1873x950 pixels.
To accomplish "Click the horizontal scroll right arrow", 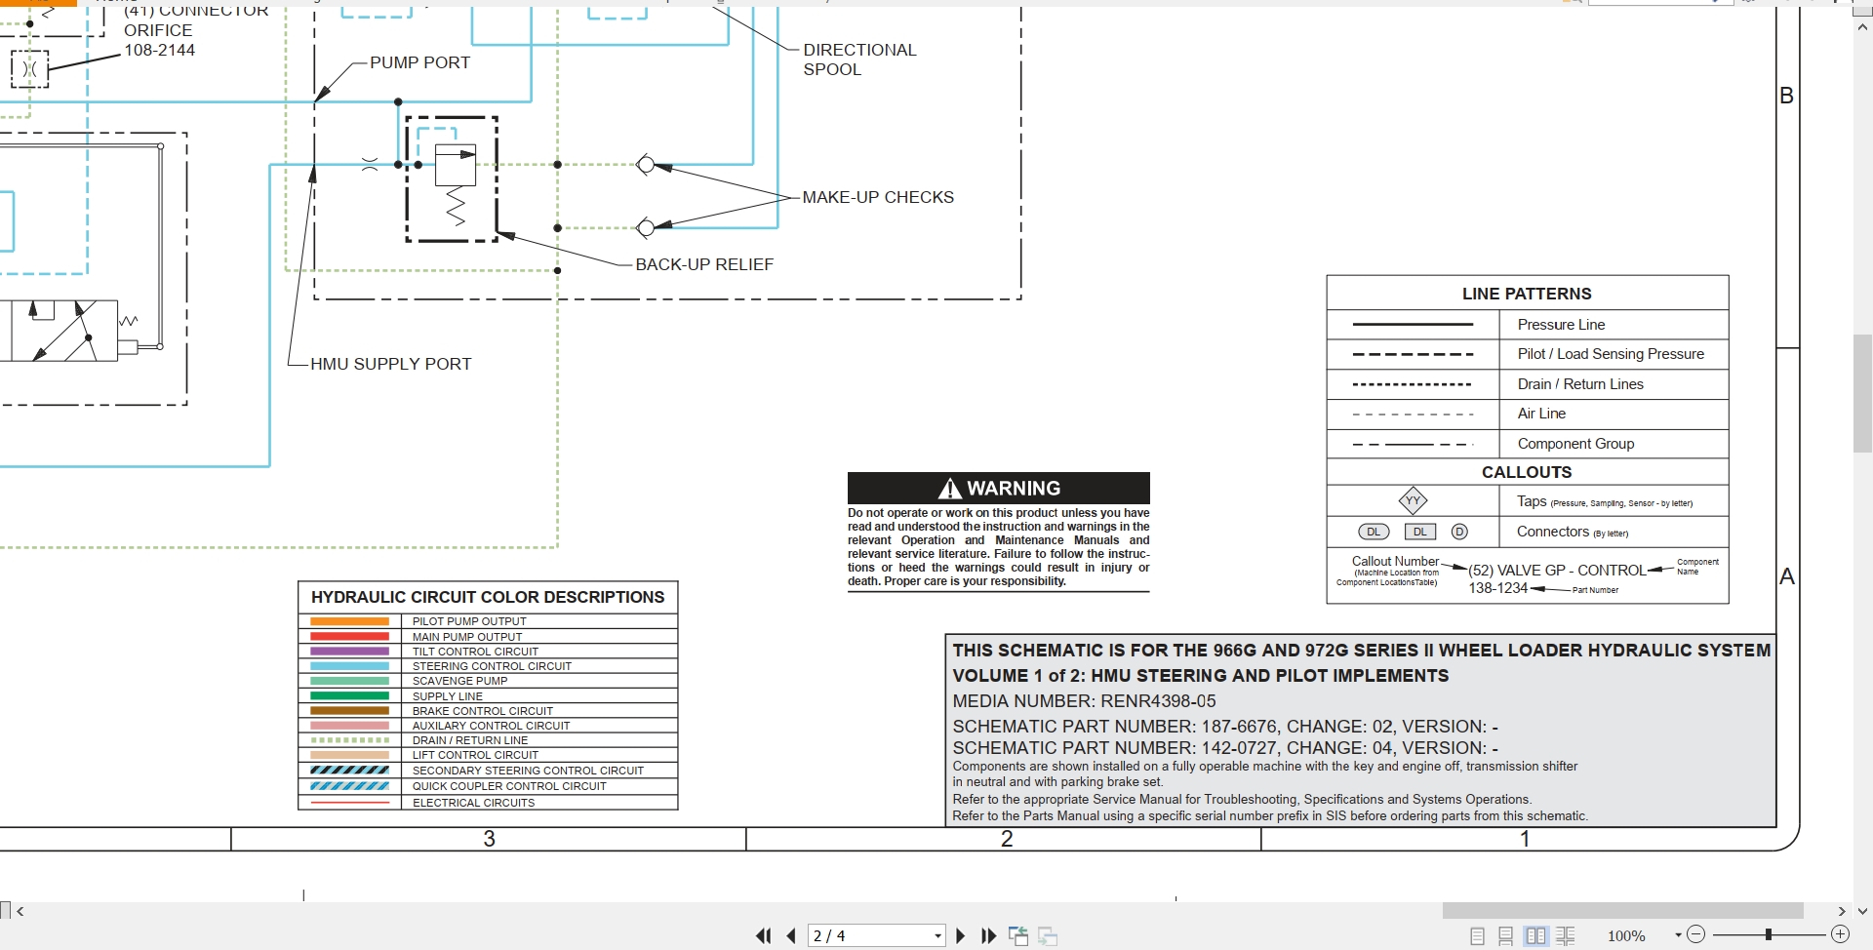I will click(1841, 911).
